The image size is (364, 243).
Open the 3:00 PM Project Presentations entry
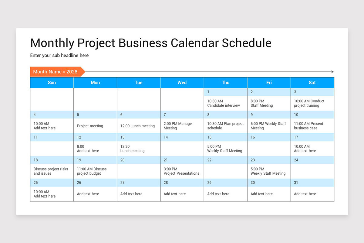point(181,171)
